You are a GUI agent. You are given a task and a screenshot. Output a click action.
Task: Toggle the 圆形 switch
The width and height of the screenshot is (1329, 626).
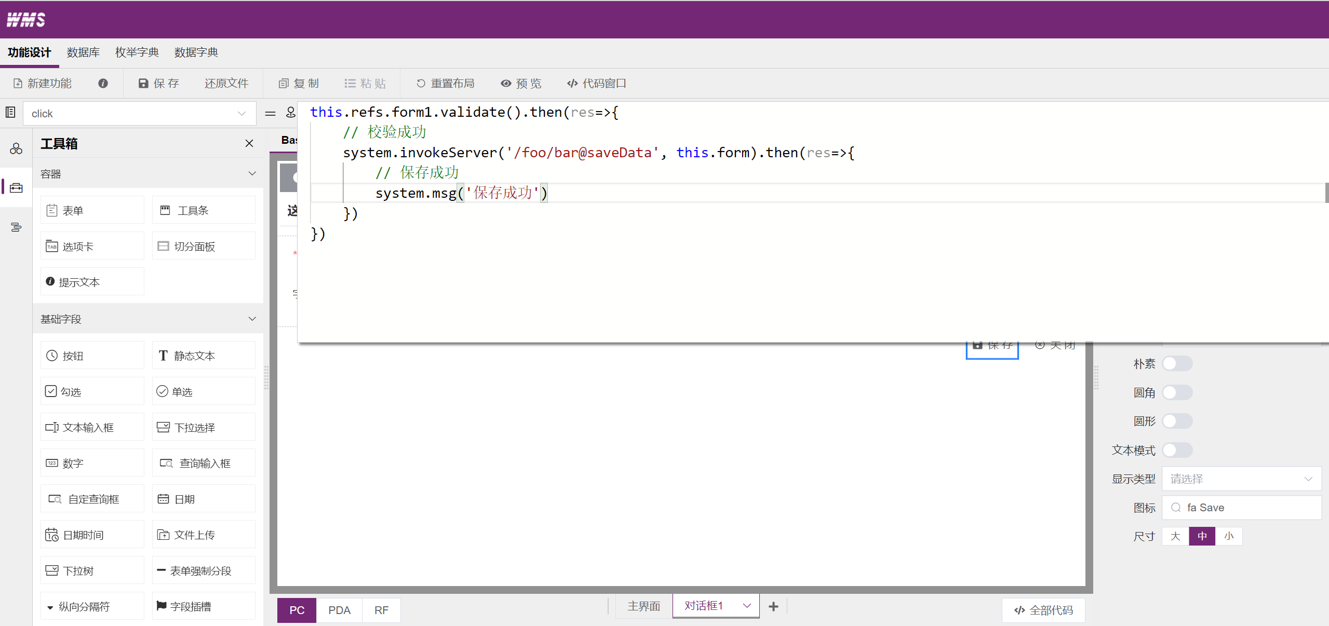pos(1177,421)
